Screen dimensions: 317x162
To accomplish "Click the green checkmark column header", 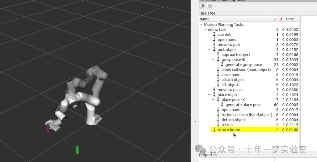I will coord(275,19).
